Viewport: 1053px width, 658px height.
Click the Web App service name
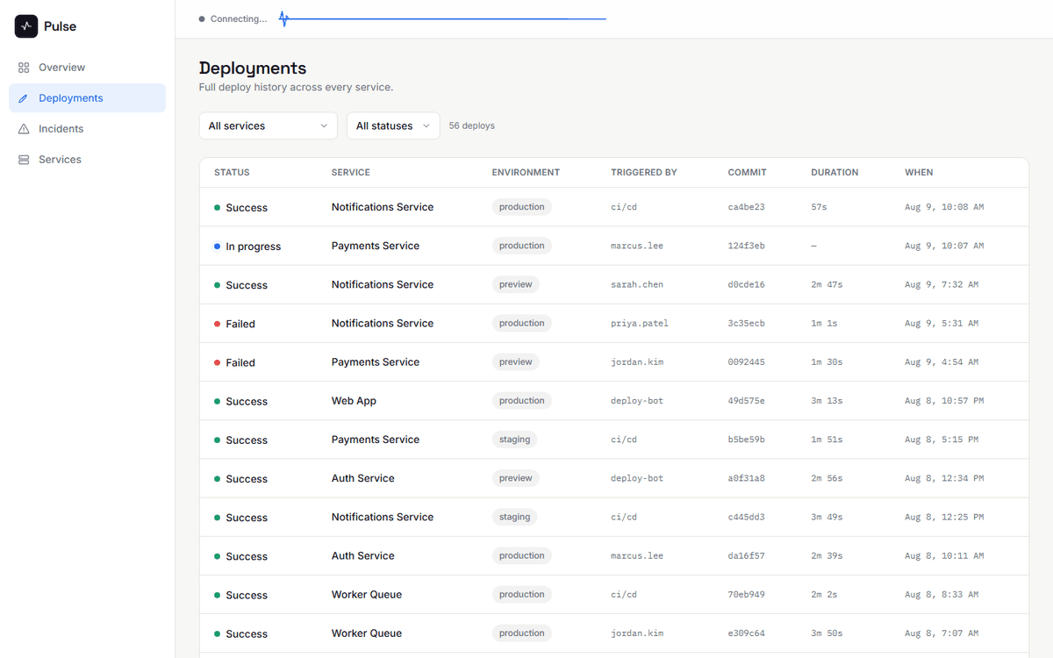click(x=354, y=401)
